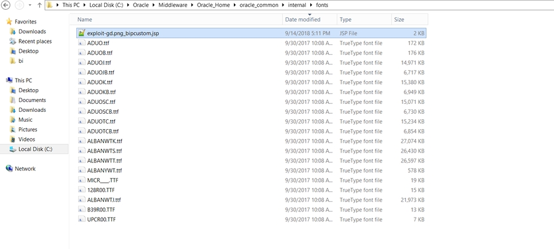This screenshot has height=249, width=554.
Task: Select the file name UPCR00.TTF
Action: click(102, 219)
